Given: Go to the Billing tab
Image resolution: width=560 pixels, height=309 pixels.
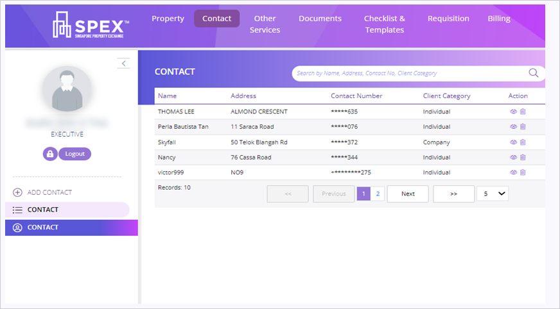Looking at the screenshot, I should [498, 19].
